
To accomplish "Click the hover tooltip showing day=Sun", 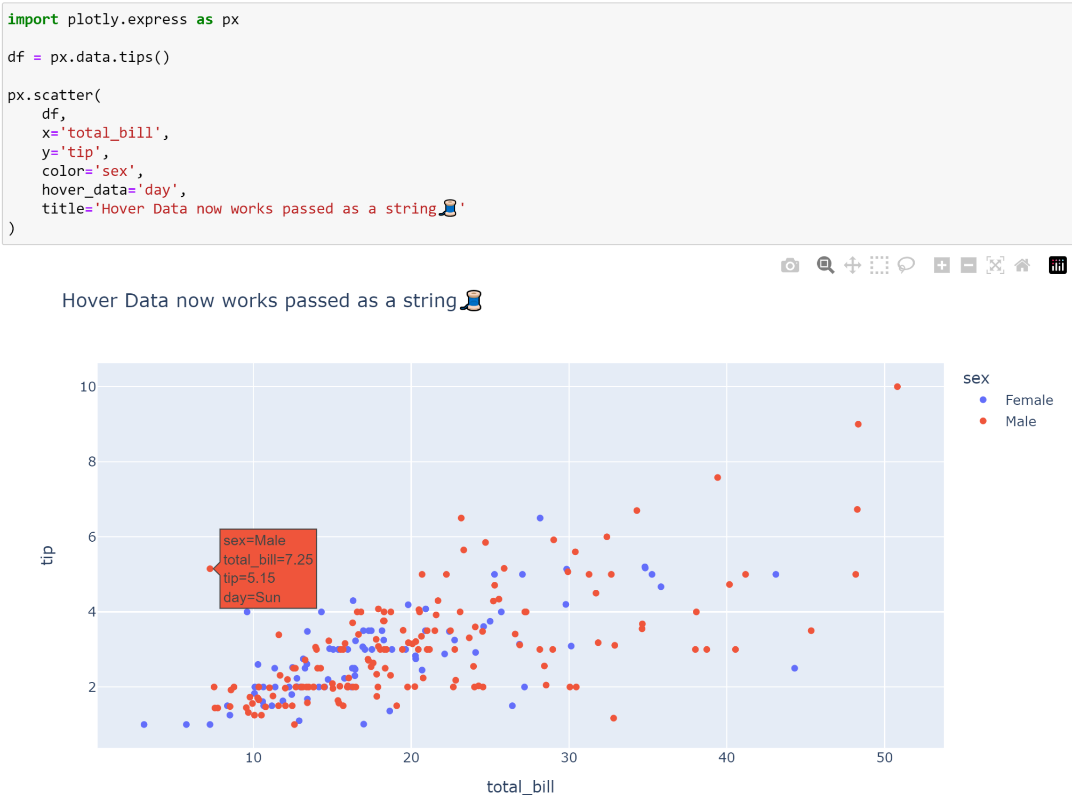I will pyautogui.click(x=268, y=569).
